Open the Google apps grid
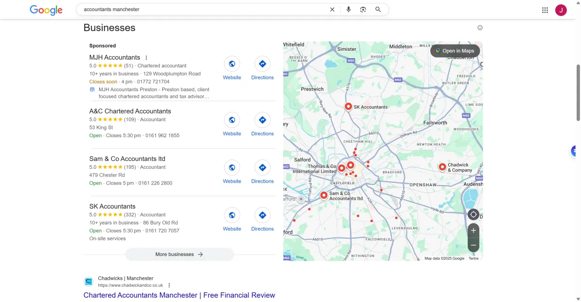The height and width of the screenshot is (302, 581). (x=545, y=10)
